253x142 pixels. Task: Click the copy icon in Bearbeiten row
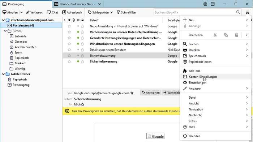point(226,35)
